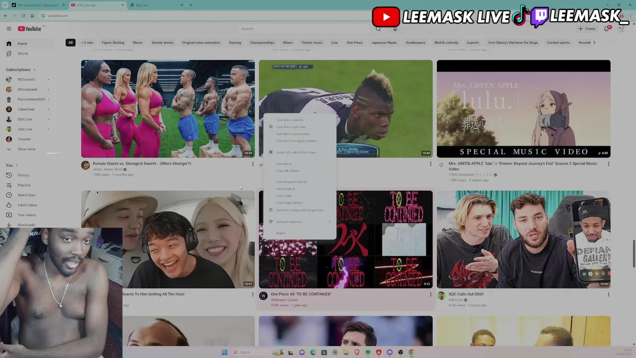The image size is (636, 358).
Task: Open History in the sidebar
Action: (22, 175)
